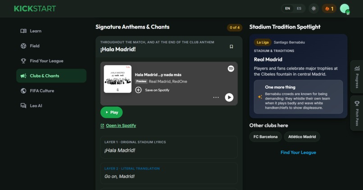Open the Learn section in sidebar
This screenshot has height=190, width=363.
pos(51,31)
